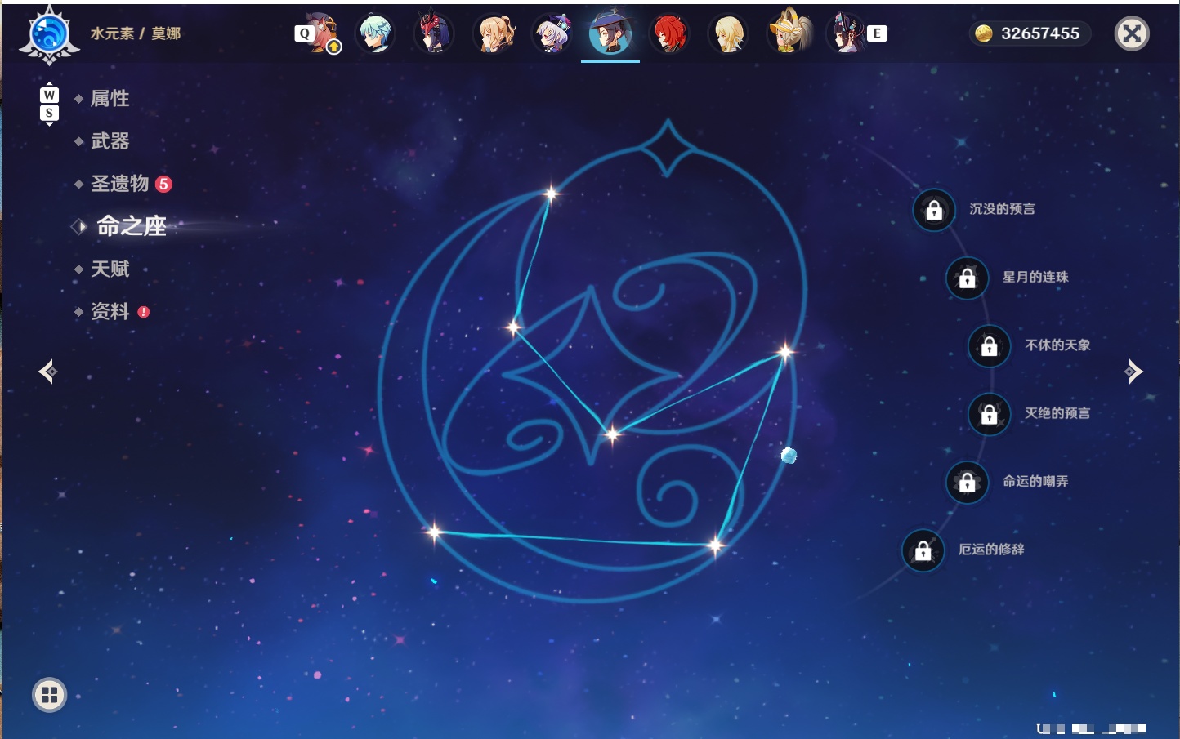Image resolution: width=1180 pixels, height=739 pixels.
Task: Select Mona's highlighted avatar
Action: pos(610,33)
